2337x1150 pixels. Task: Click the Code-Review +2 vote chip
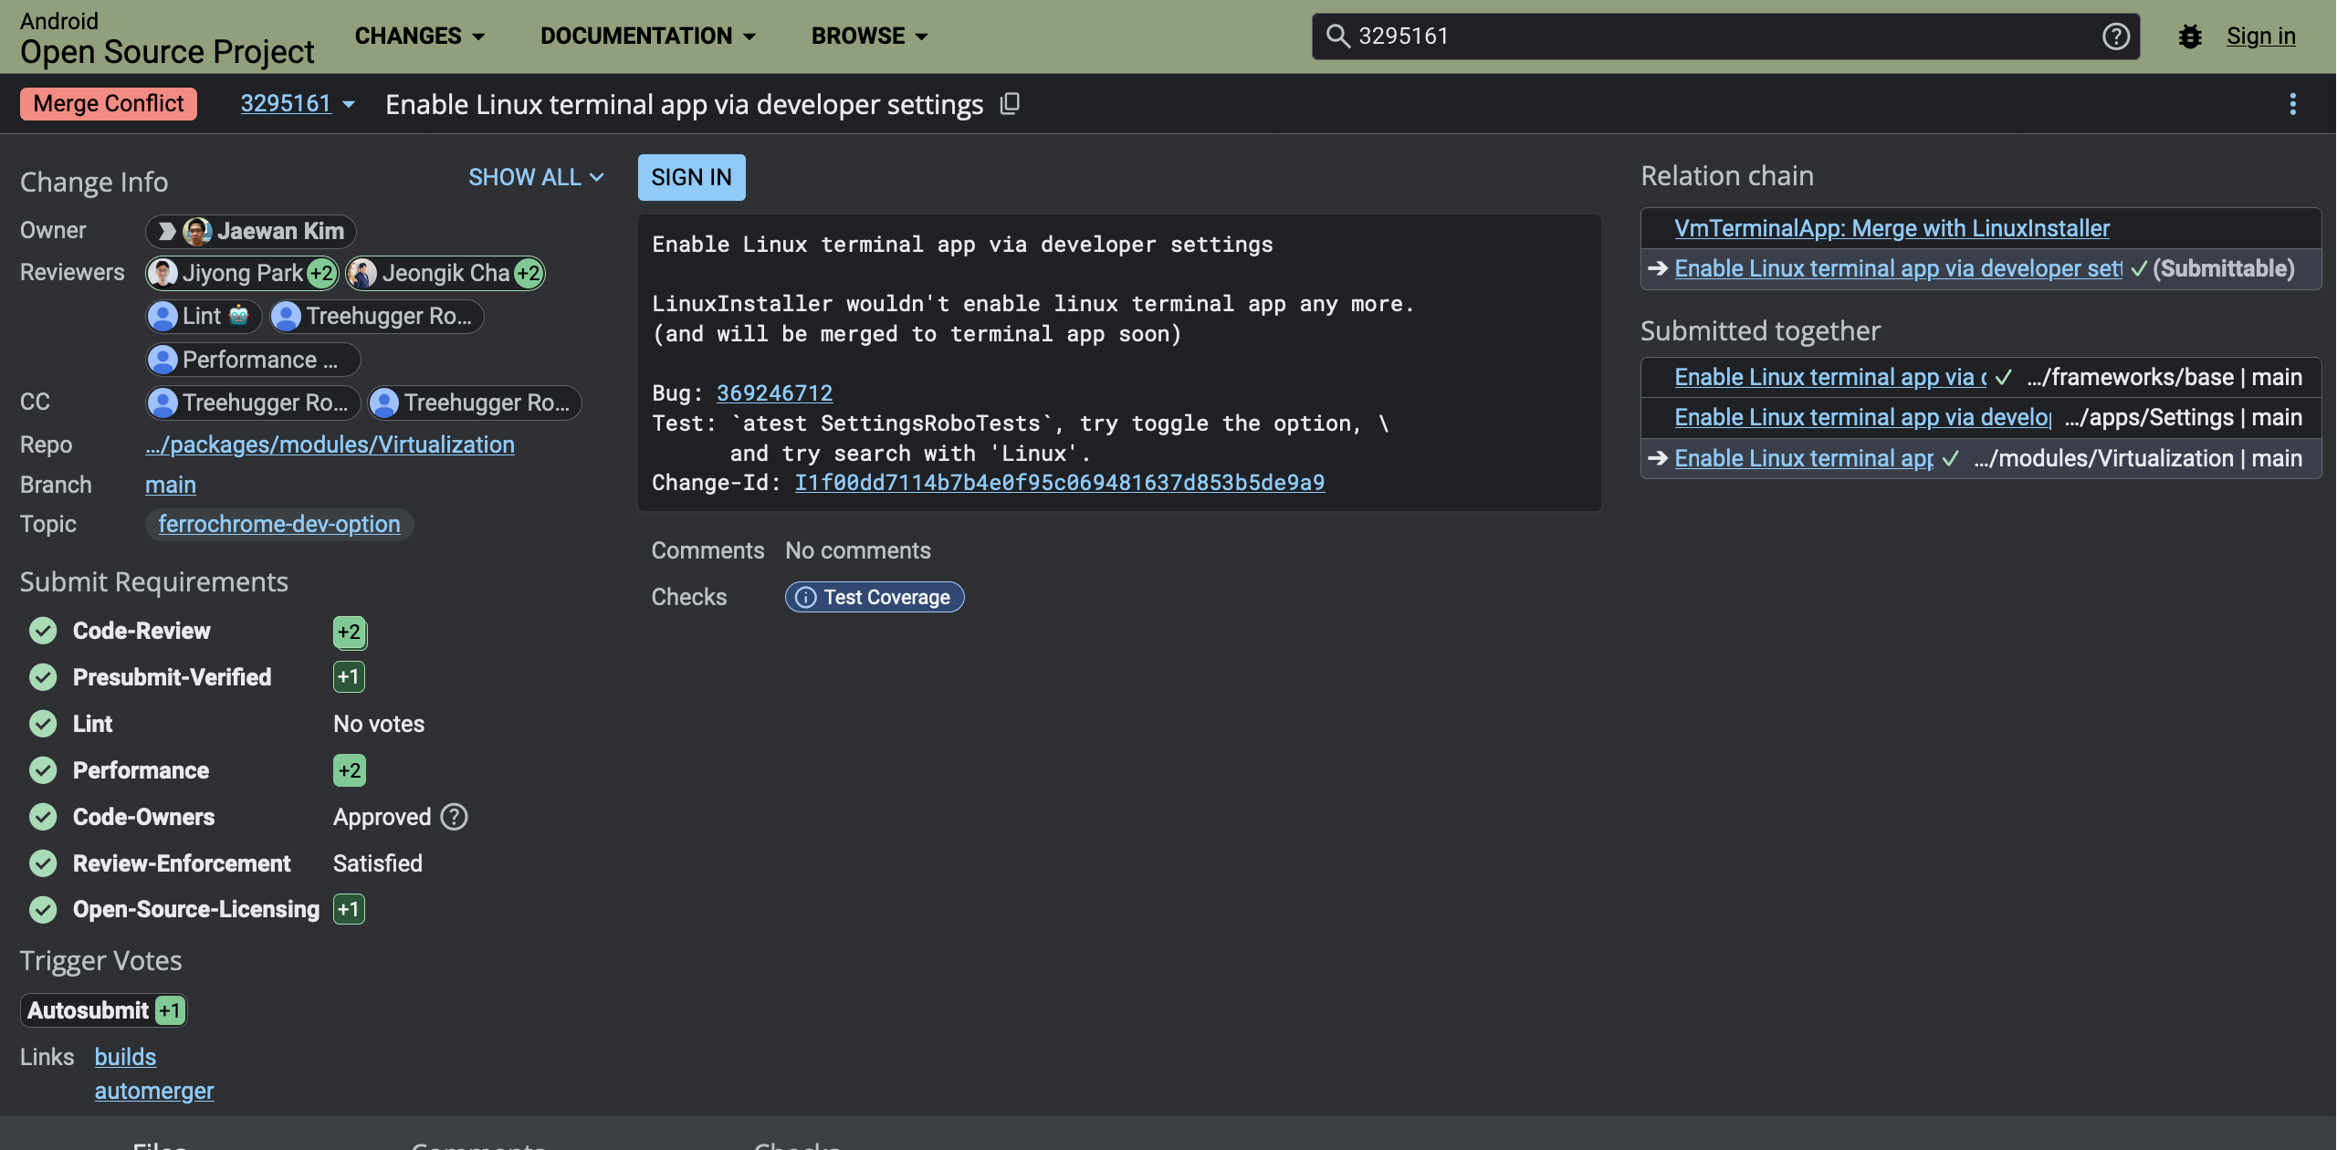pos(349,632)
